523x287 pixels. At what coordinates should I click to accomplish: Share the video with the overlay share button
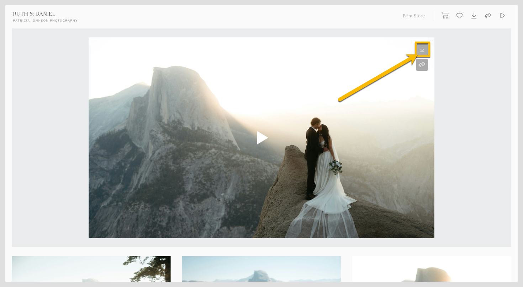tap(422, 65)
